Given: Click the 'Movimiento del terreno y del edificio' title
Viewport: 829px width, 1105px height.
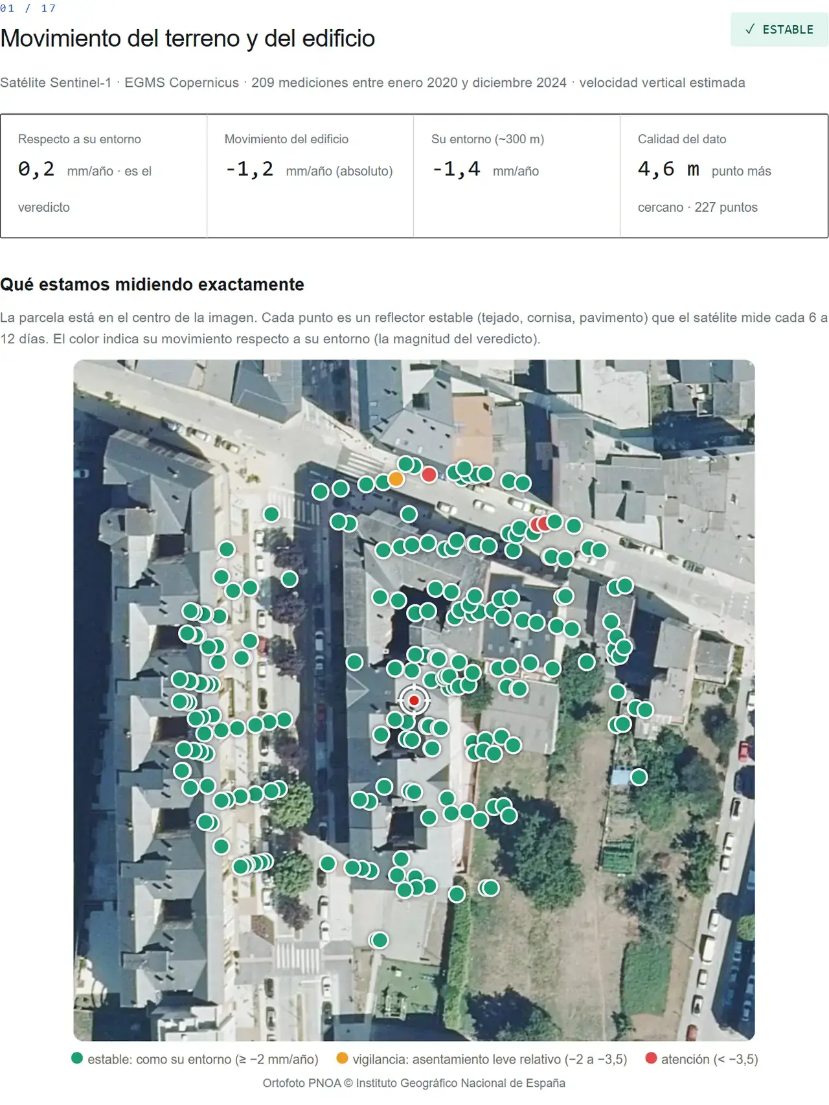Looking at the screenshot, I should pyautogui.click(x=188, y=38).
